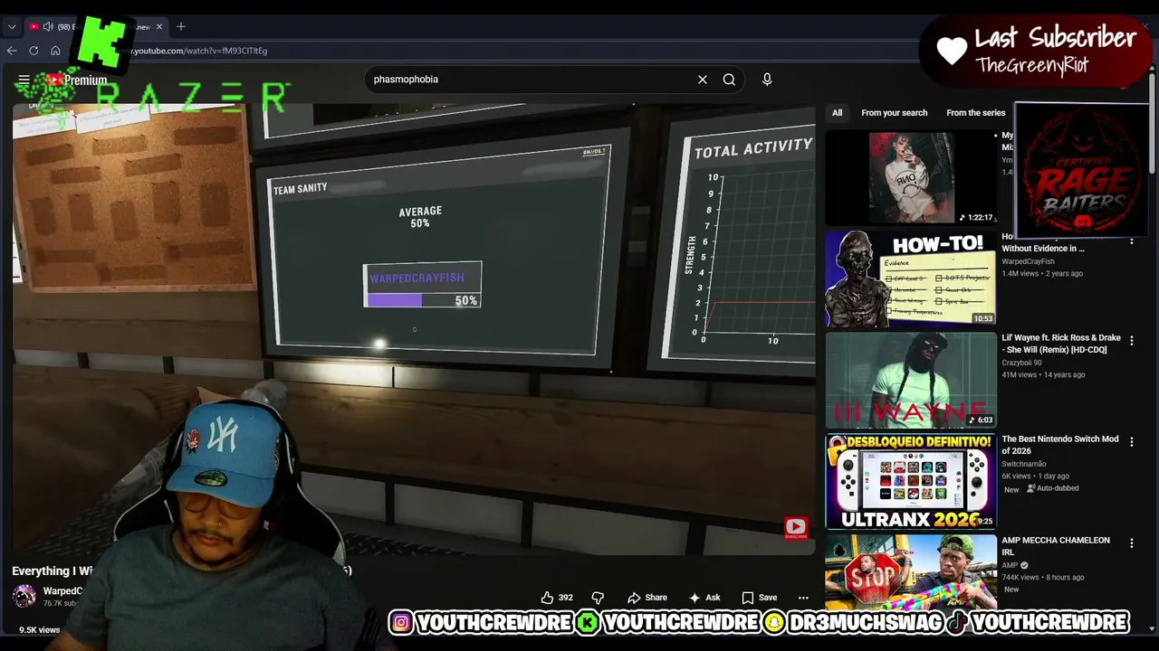Viewport: 1159px width, 651px height.
Task: Open more actions under the video
Action: pos(803,598)
